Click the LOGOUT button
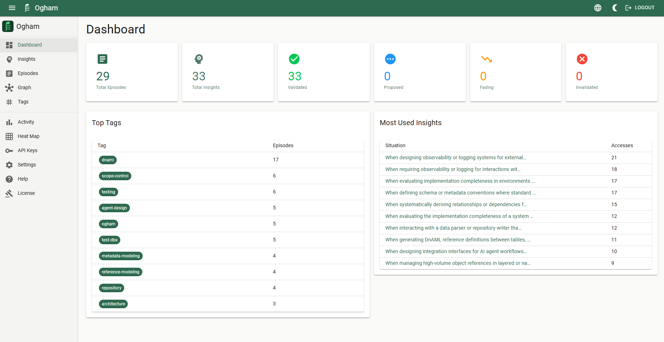 point(640,8)
